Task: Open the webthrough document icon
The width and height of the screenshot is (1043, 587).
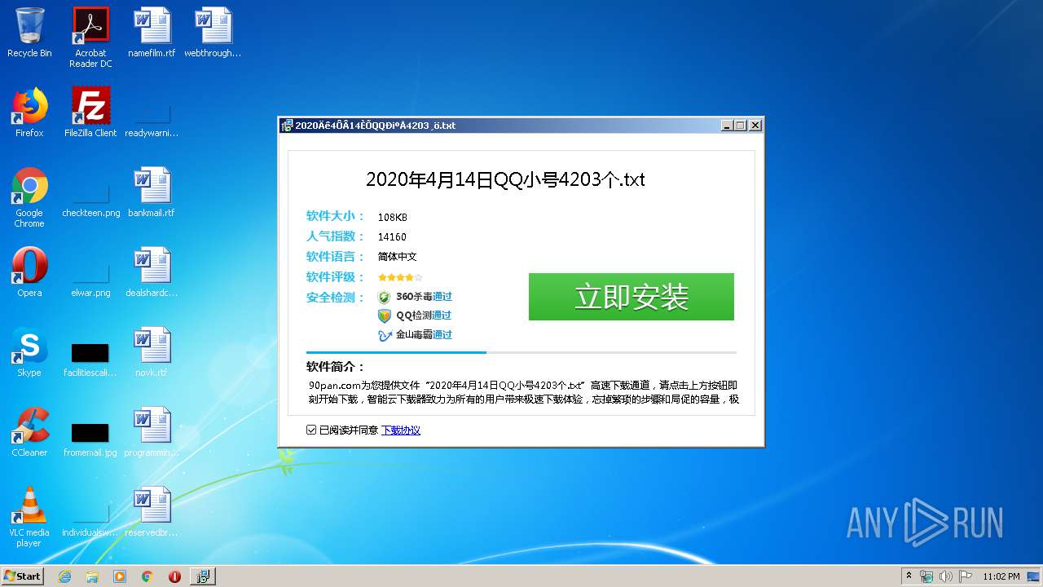Action: pyautogui.click(x=213, y=33)
